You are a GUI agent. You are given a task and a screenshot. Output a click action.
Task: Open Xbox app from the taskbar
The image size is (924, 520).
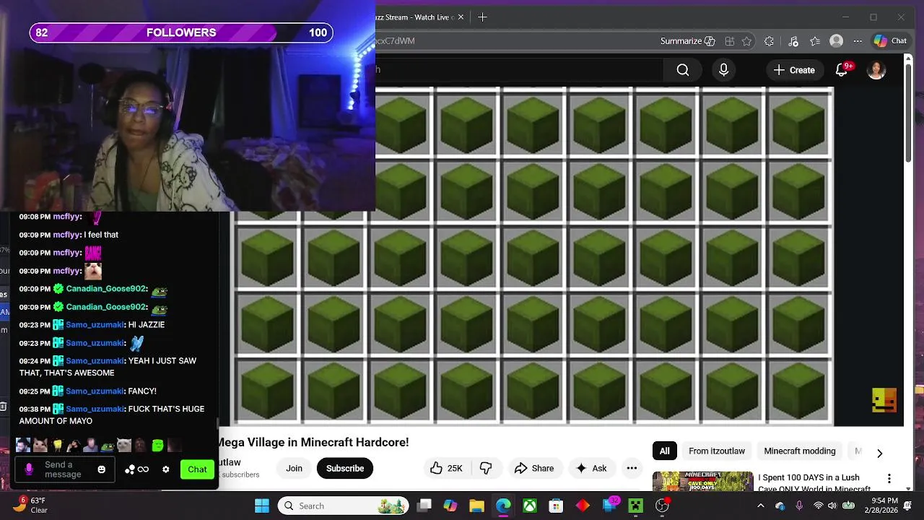pos(529,506)
